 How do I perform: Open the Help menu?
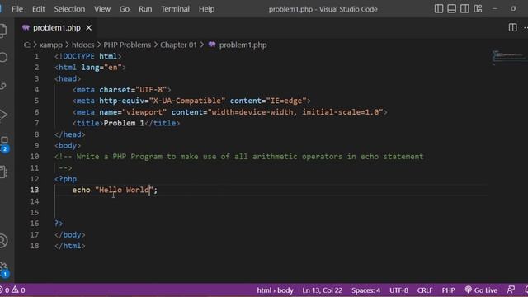[206, 9]
